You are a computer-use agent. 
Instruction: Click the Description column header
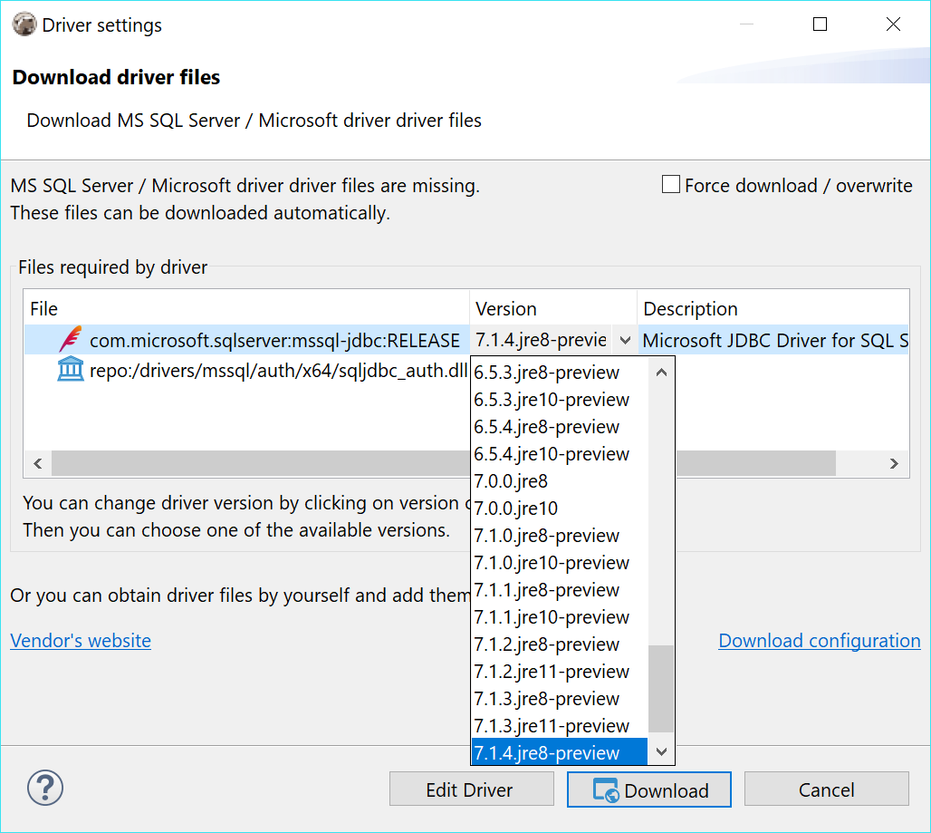coord(773,308)
